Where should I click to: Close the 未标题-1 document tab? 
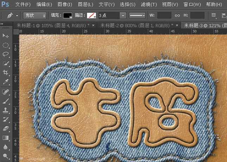[x=93, y=25]
